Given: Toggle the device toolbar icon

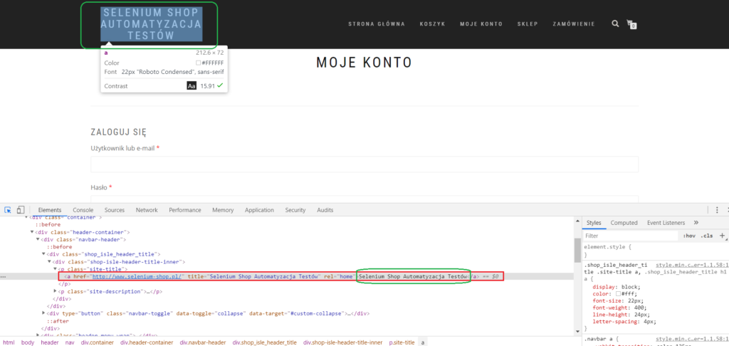Looking at the screenshot, I should coord(21,210).
